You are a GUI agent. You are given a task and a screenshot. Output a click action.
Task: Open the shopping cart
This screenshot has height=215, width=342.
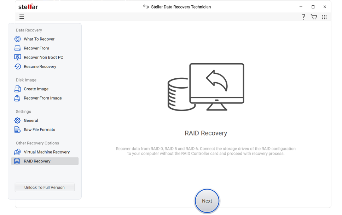click(x=314, y=17)
